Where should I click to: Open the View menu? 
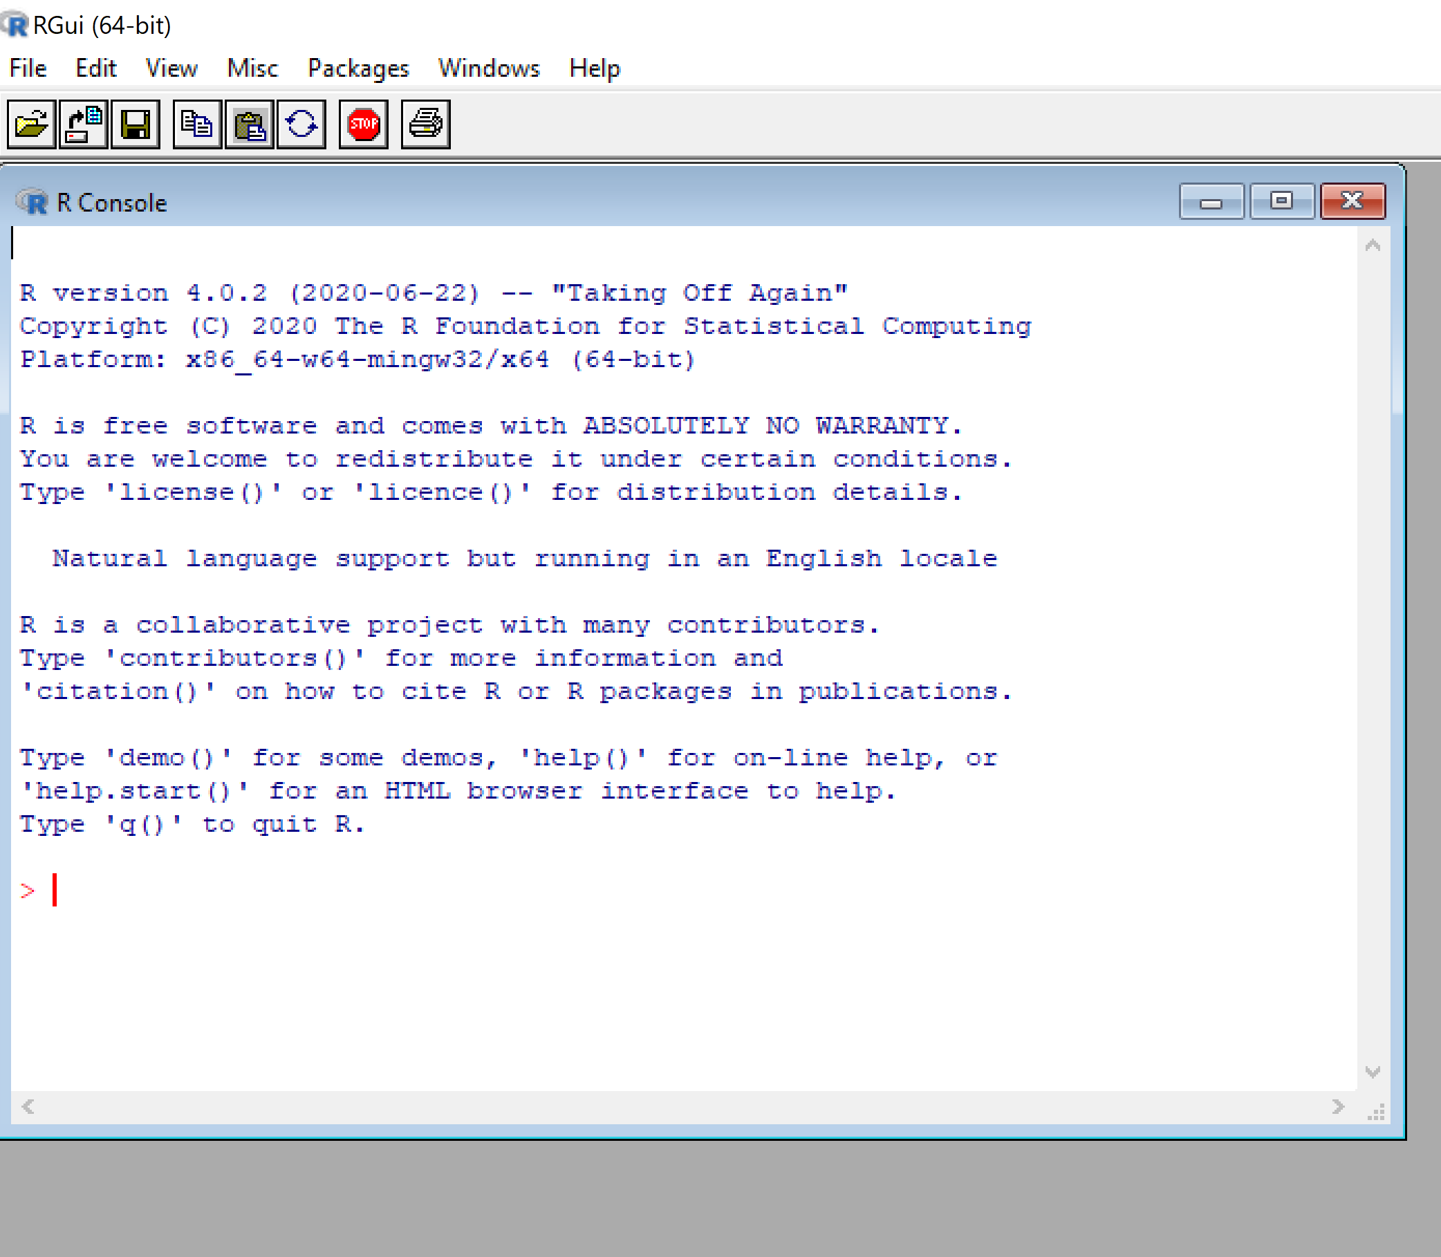tap(171, 68)
